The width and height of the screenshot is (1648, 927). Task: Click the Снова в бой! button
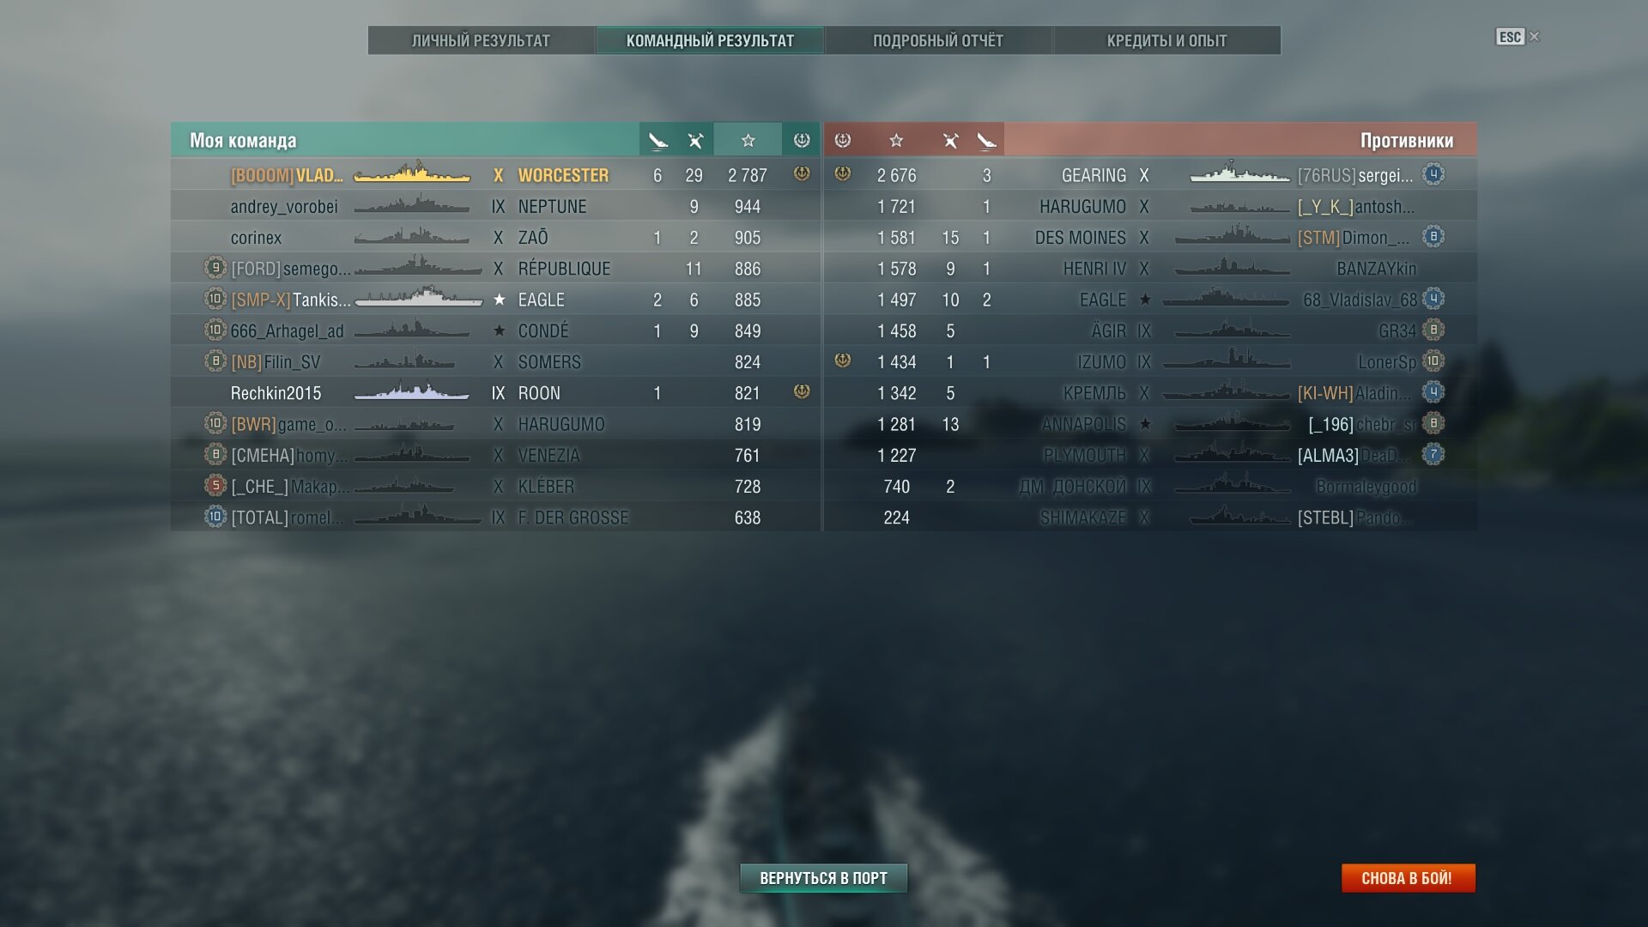click(1408, 878)
